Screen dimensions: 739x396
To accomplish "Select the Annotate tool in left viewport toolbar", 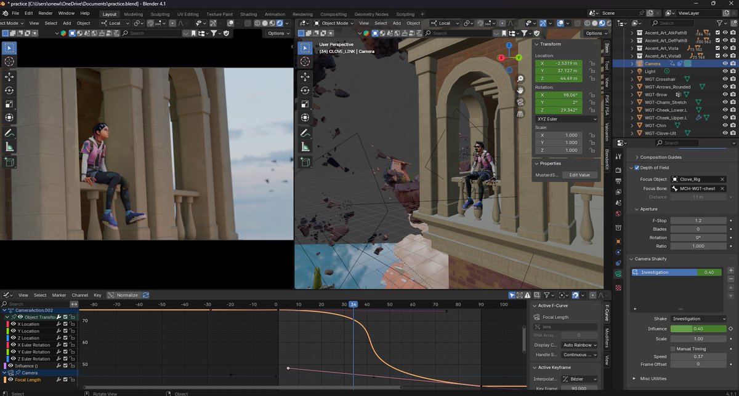I will pyautogui.click(x=9, y=133).
